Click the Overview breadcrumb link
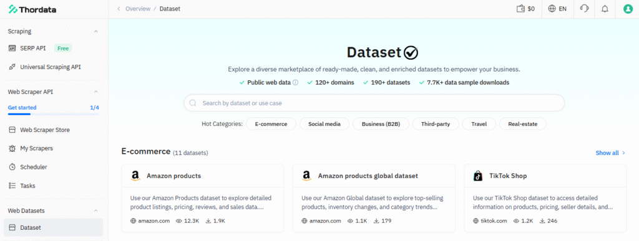The width and height of the screenshot is (639, 241). [138, 9]
